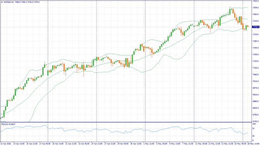Click the 11 May 05:00 time label
260x146 pixels.
tap(201, 144)
